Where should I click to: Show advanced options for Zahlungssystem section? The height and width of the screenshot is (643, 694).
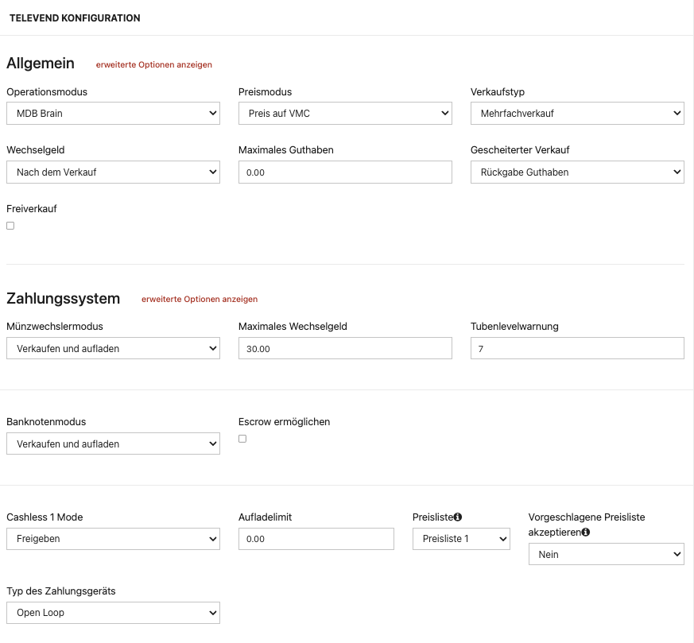pyautogui.click(x=200, y=300)
